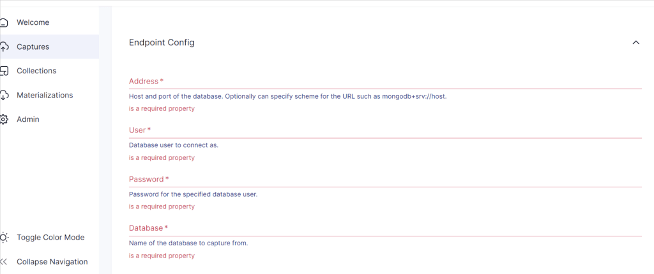The height and width of the screenshot is (274, 654).
Task: Go to Collections page
Action: 36,71
